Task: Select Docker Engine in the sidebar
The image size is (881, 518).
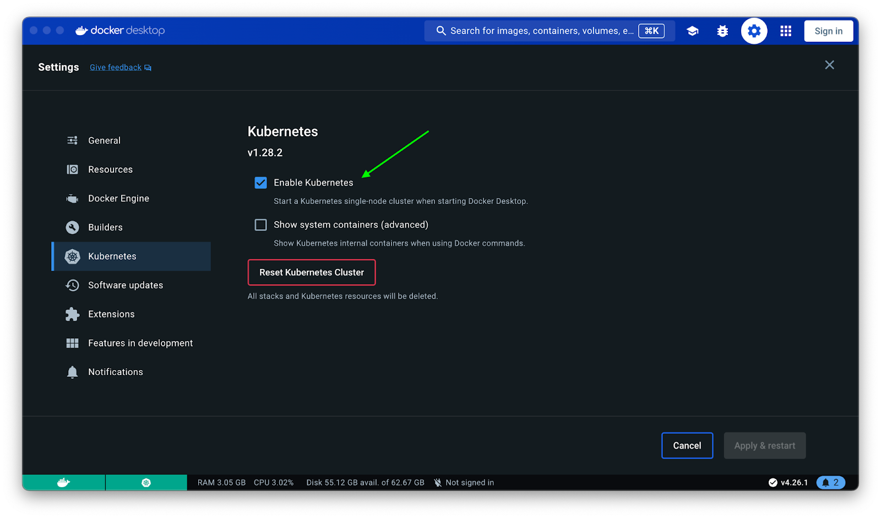Action: tap(118, 199)
